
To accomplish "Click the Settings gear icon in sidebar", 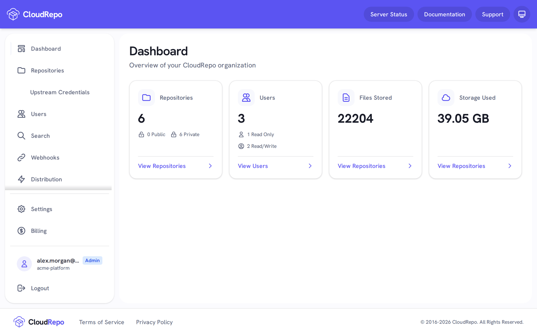I will point(21,209).
